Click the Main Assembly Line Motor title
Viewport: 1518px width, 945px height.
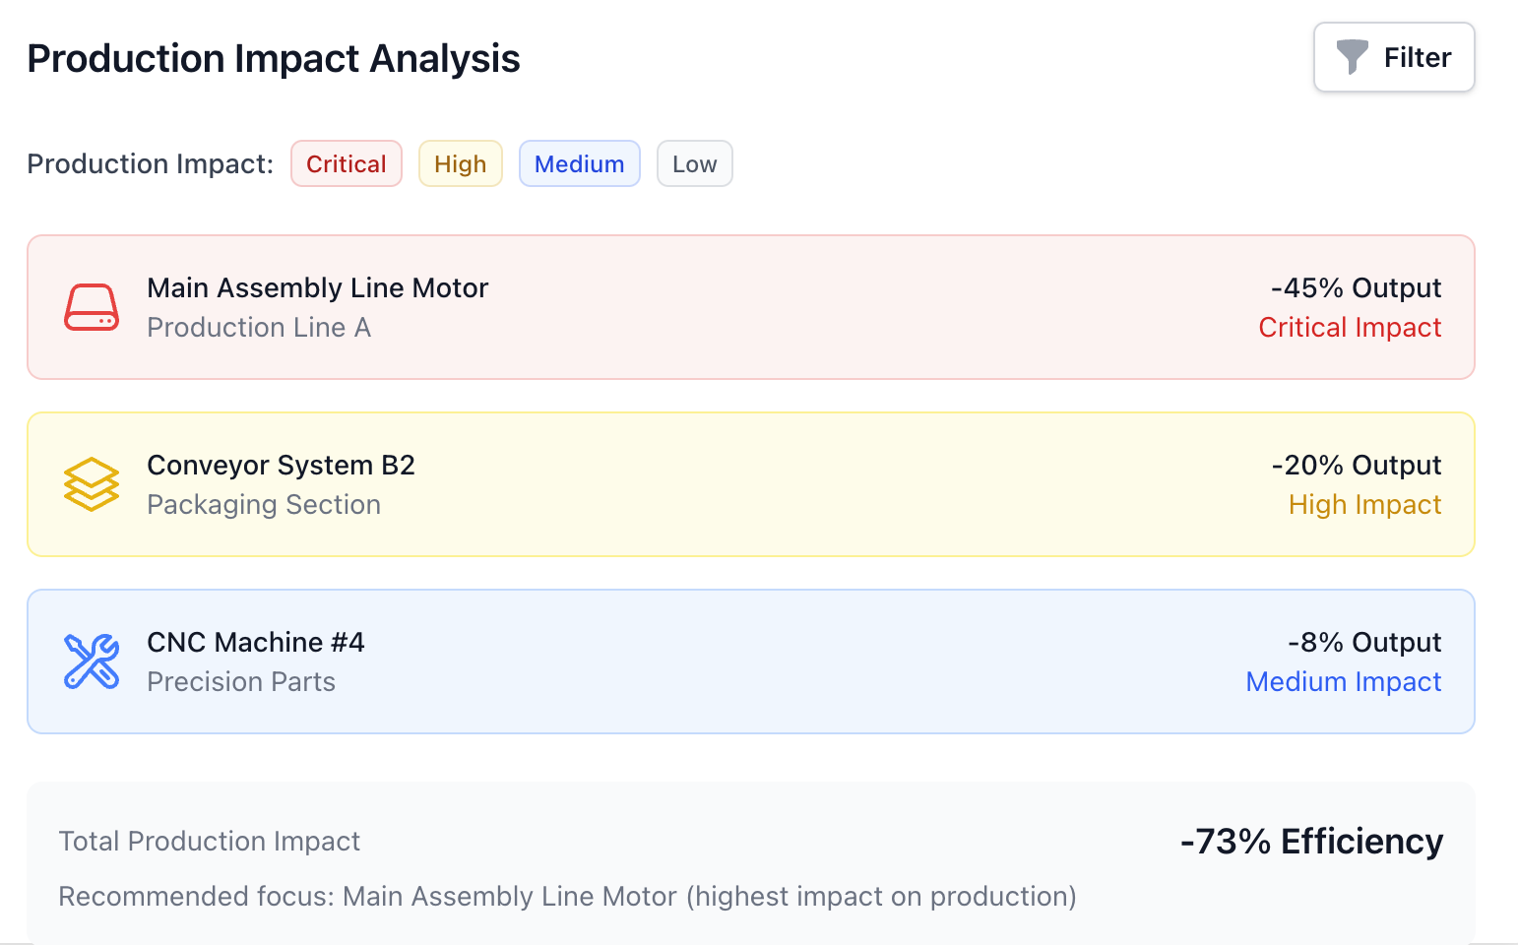click(318, 287)
